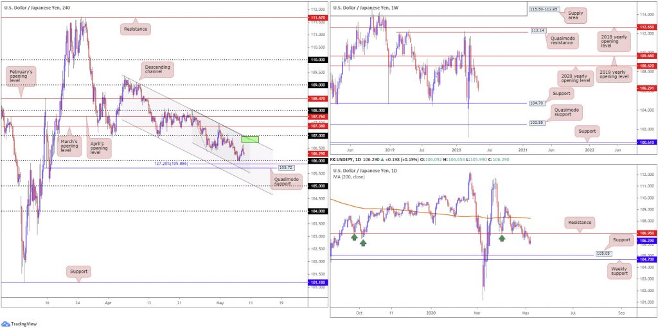The height and width of the screenshot is (328, 658).
Task: Select the '2021' date on weekly chart axis
Action: click(523, 150)
